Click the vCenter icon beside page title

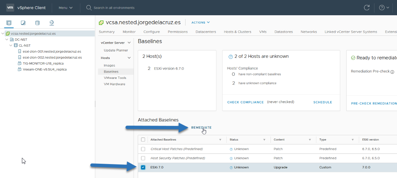(101, 23)
